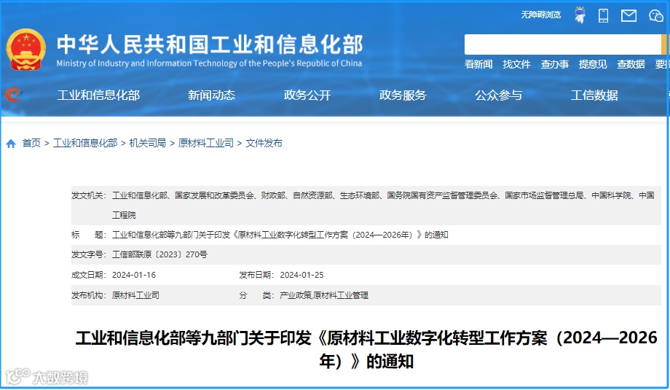Select the 查办事 search category
Image resolution: width=670 pixels, height=390 pixels.
(x=555, y=64)
